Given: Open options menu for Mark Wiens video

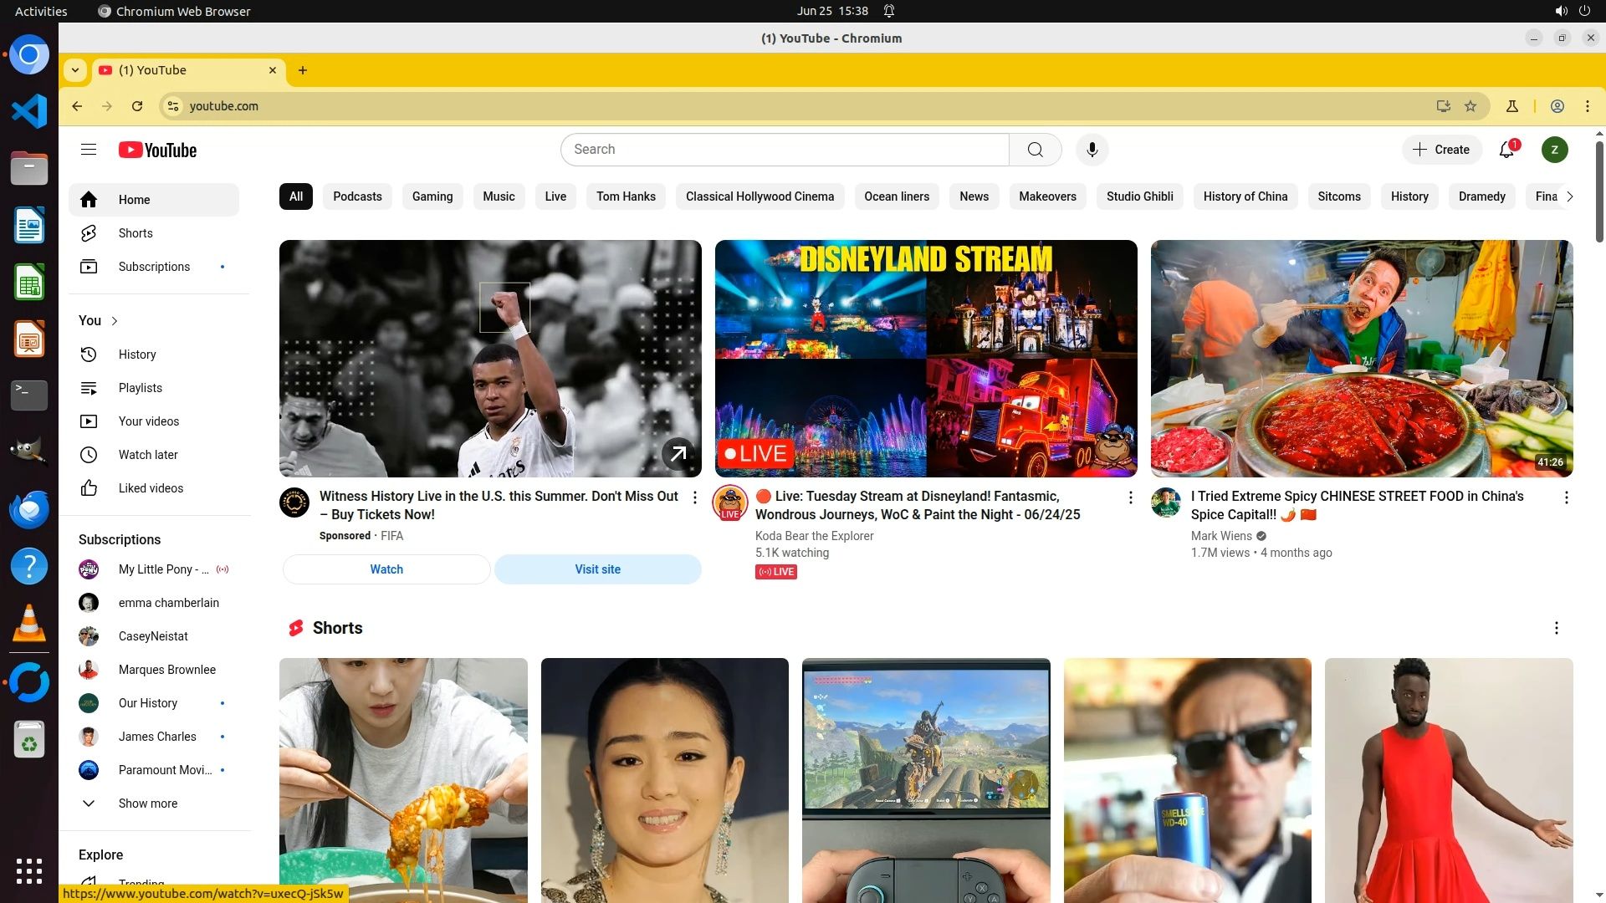Looking at the screenshot, I should 1566,497.
